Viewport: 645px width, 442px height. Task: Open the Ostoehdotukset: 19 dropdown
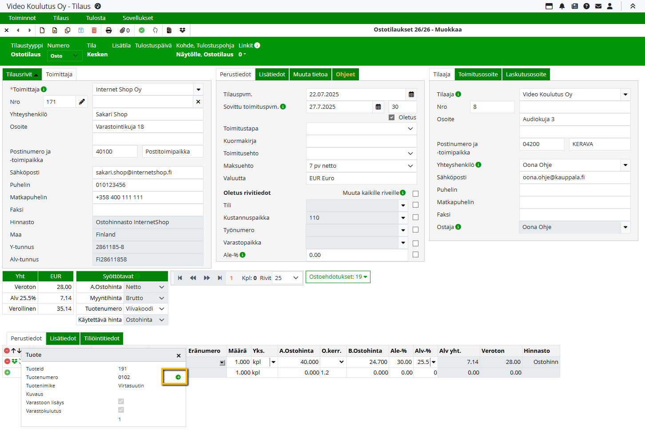tap(338, 277)
